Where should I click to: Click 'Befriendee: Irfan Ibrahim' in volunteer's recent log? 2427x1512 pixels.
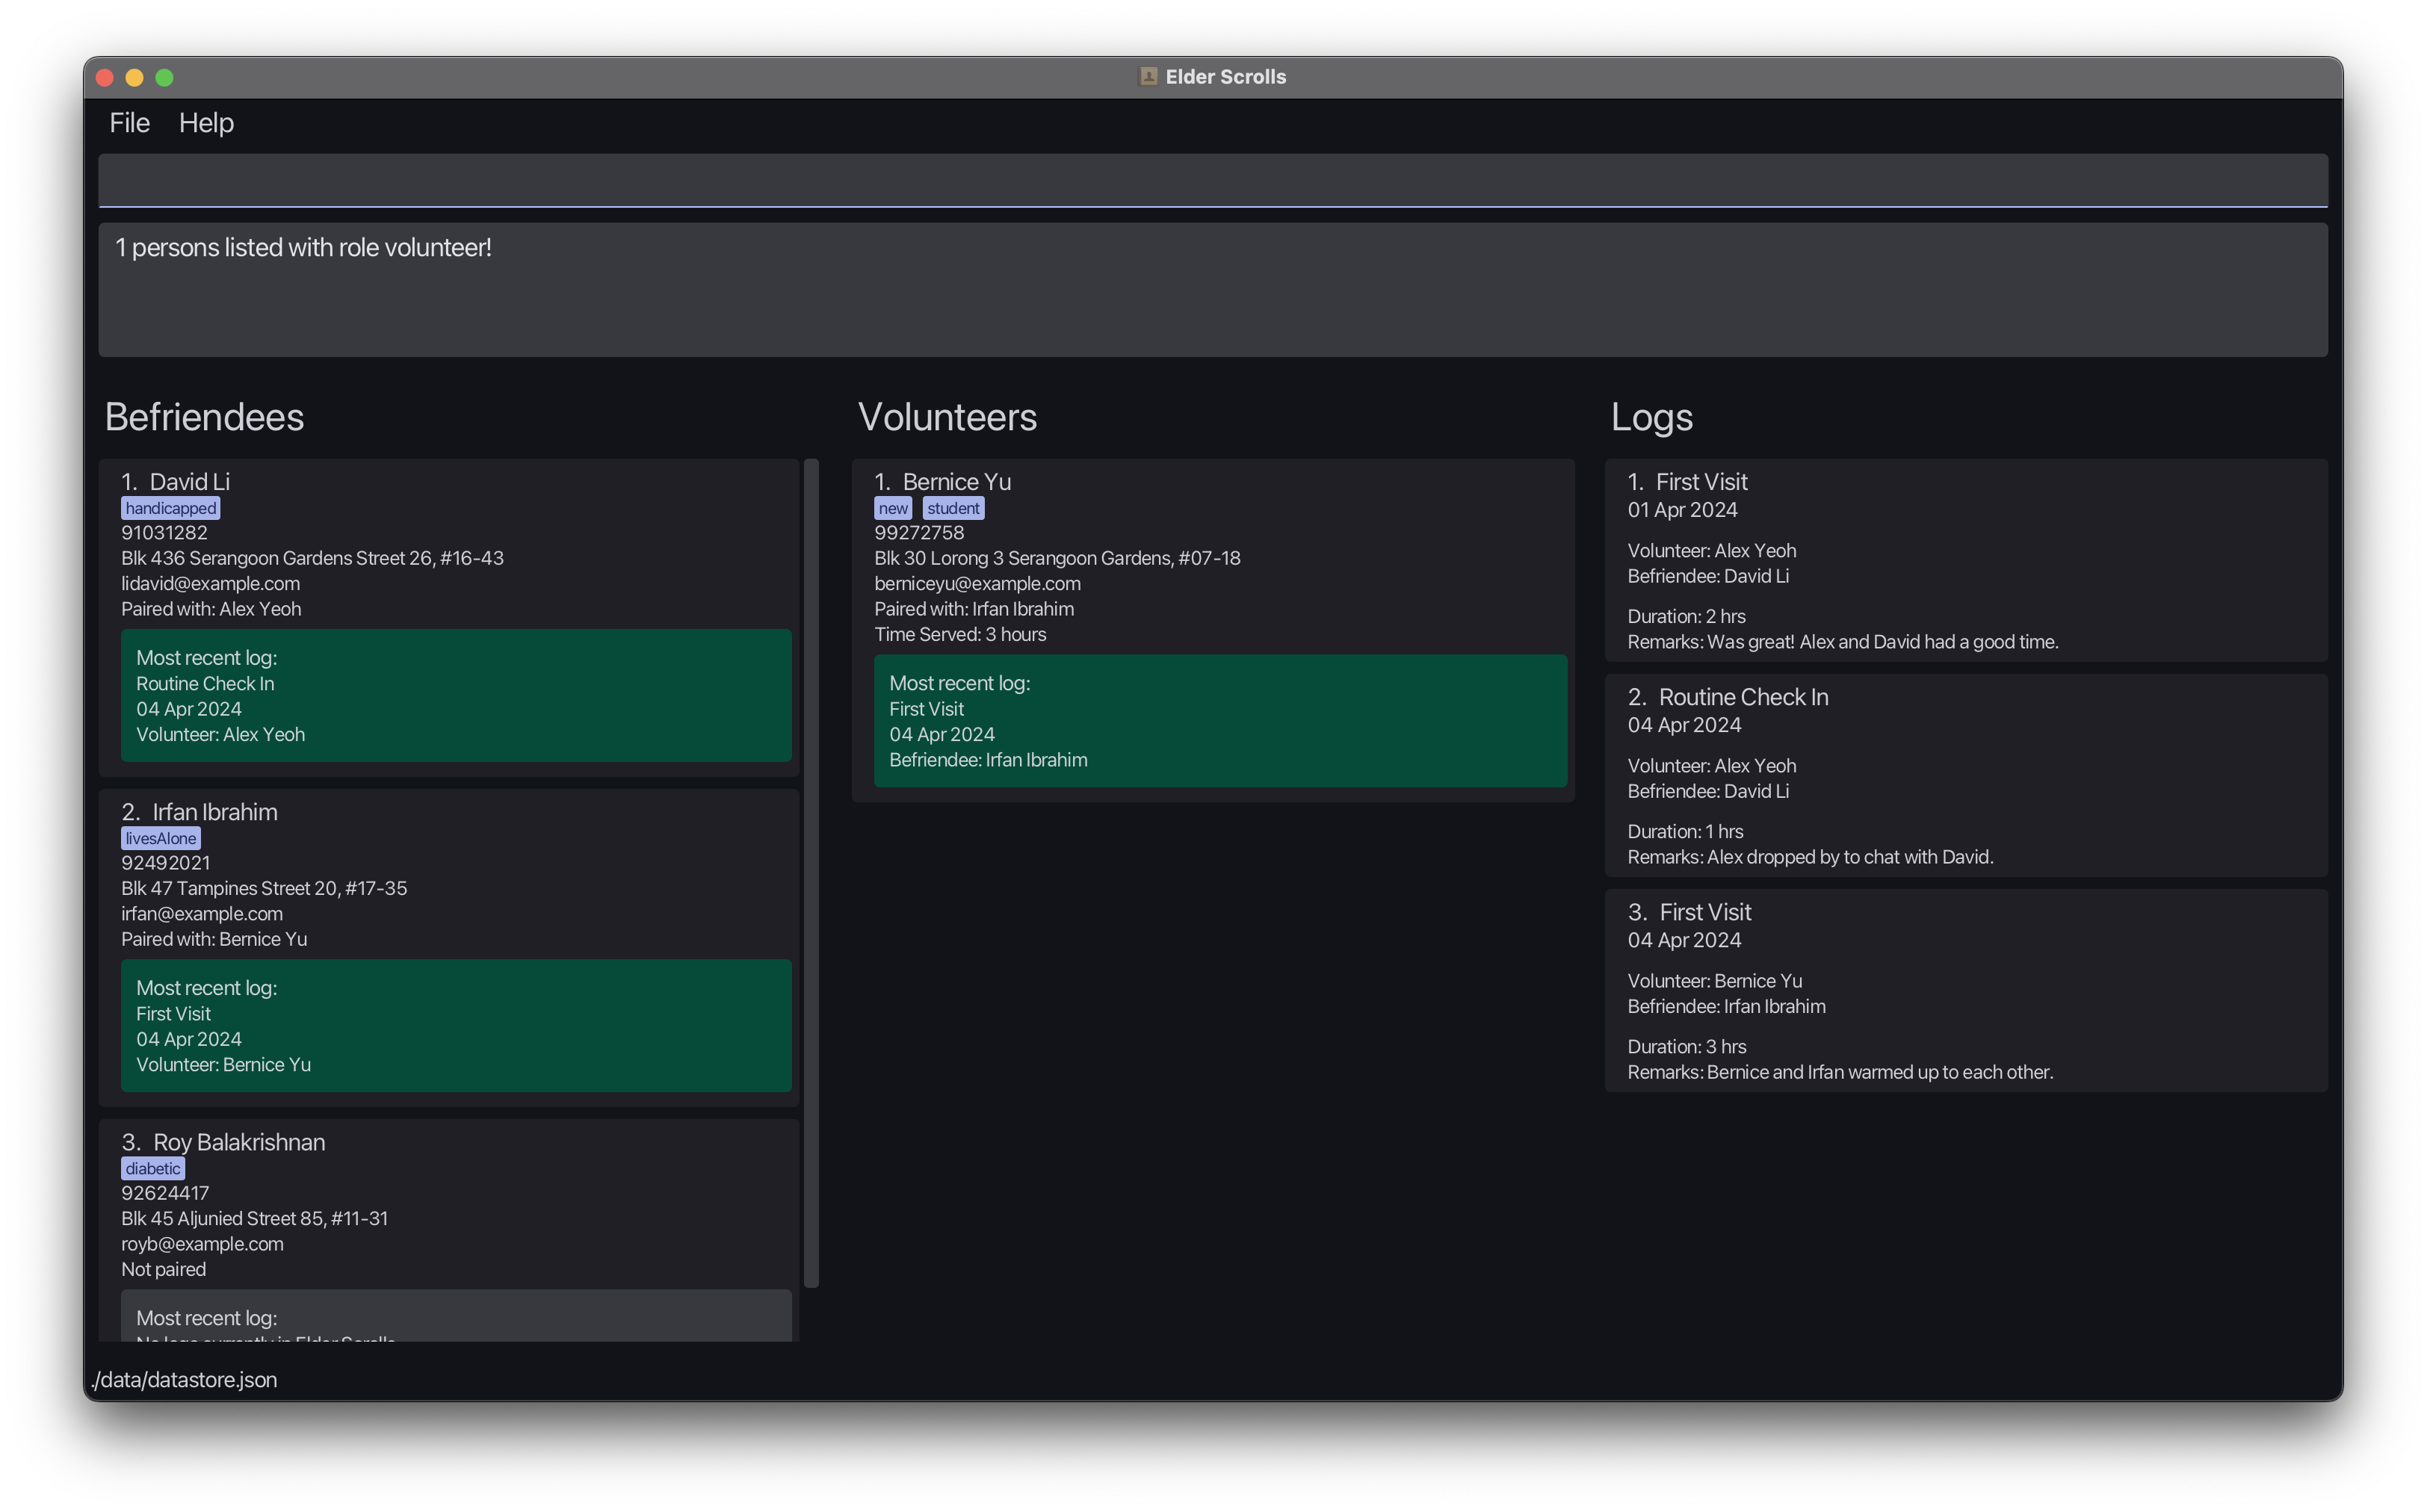coord(988,760)
